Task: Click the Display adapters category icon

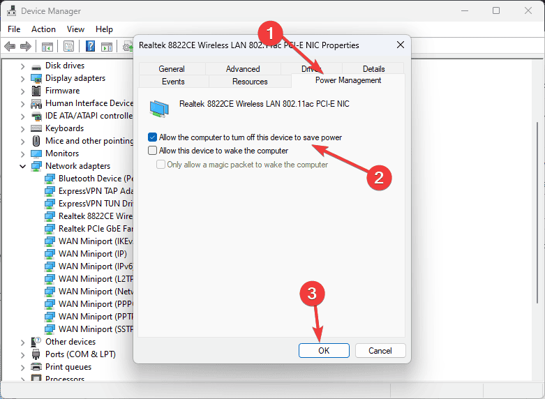Action: coord(36,79)
